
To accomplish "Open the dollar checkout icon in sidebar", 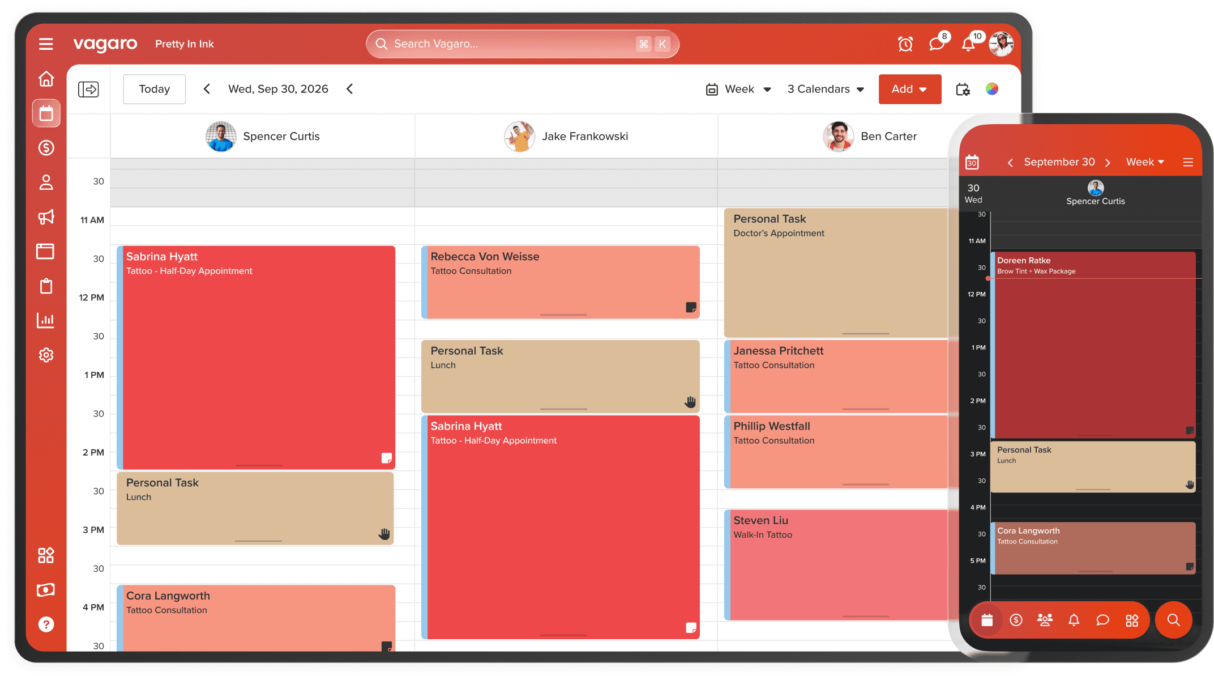I will [46, 148].
